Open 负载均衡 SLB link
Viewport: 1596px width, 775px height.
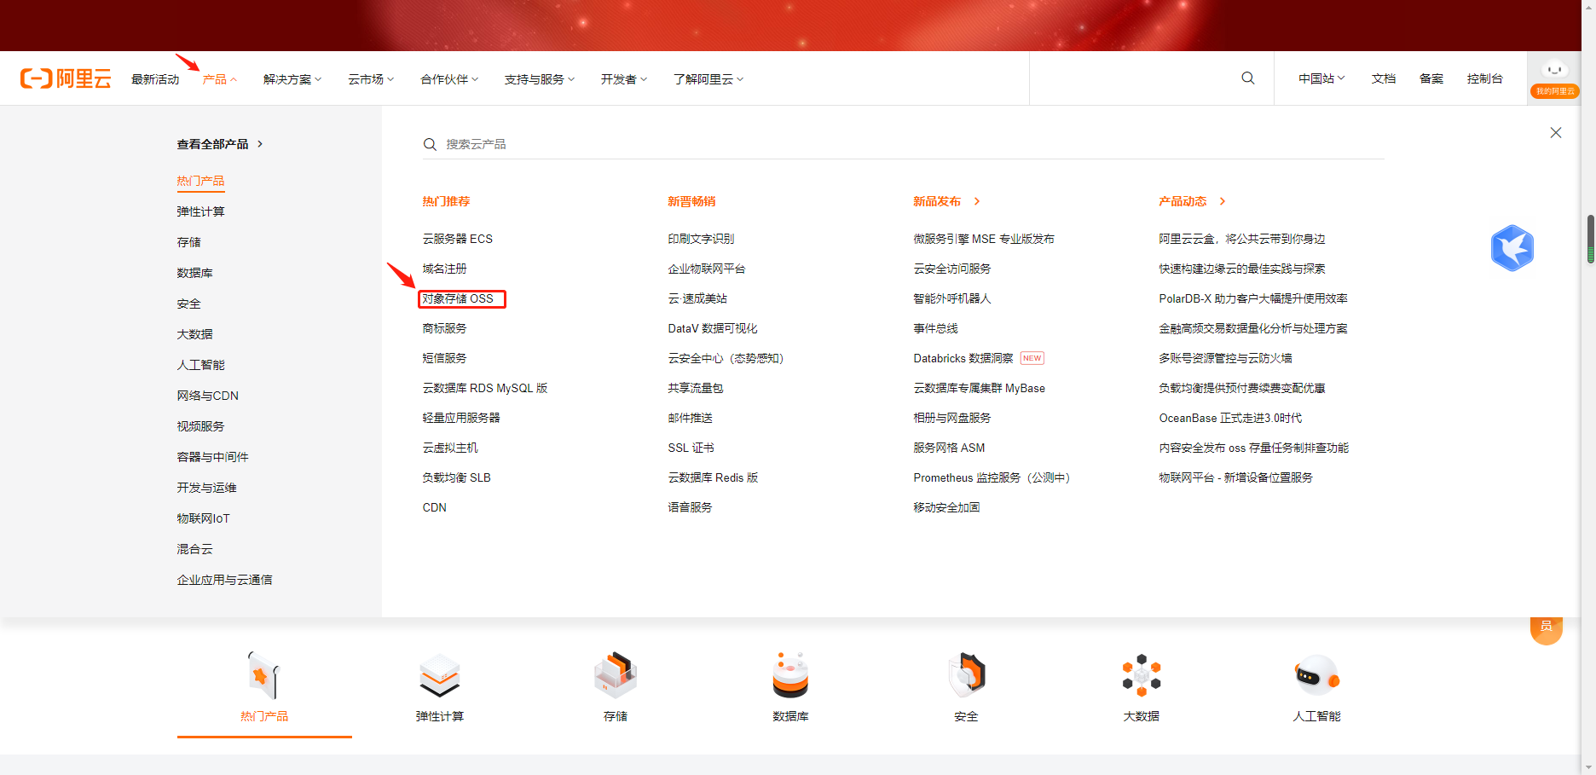click(456, 477)
